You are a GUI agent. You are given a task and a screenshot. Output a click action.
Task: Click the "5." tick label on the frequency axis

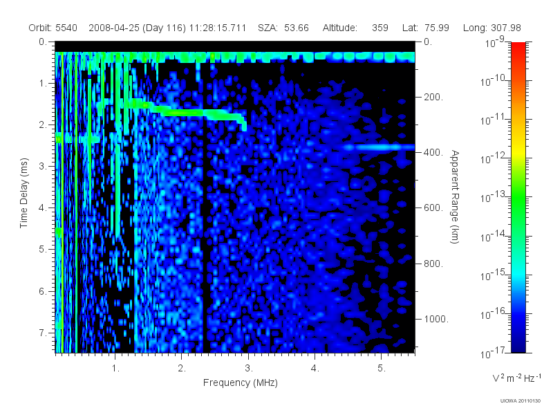pos(382,369)
